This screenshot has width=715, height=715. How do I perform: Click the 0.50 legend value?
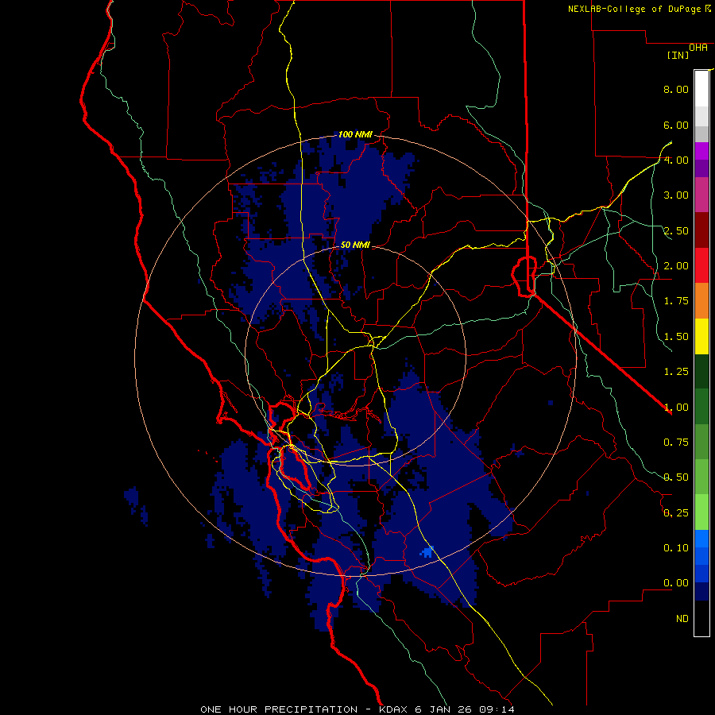[676, 477]
